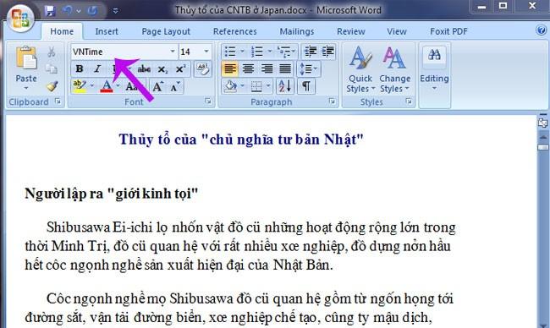This screenshot has width=550, height=328.
Task: Justify the text
Action: (x=285, y=68)
